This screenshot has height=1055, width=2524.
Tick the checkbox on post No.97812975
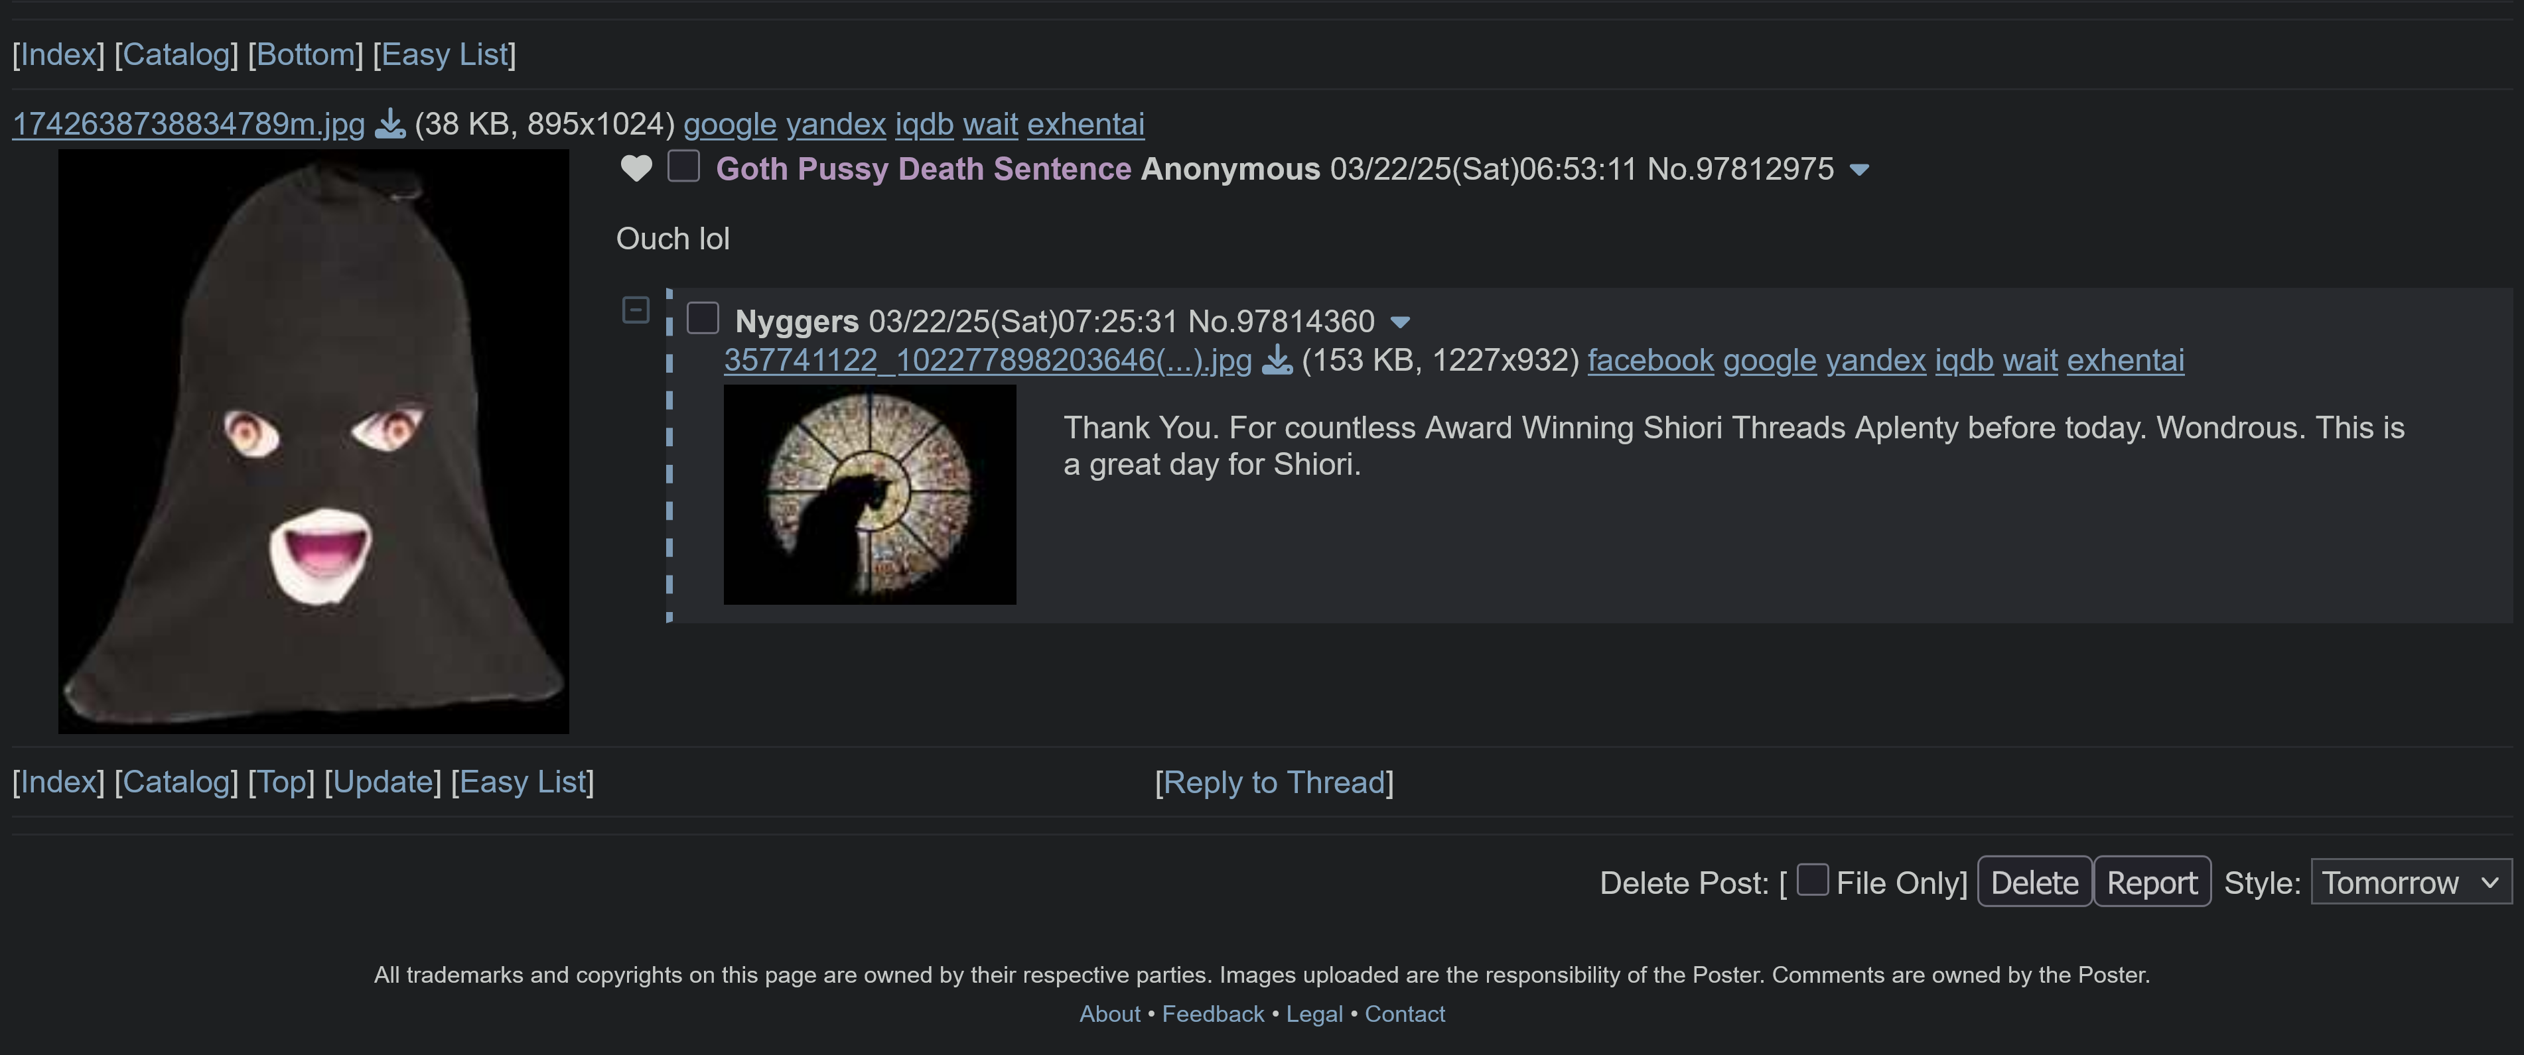coord(684,166)
